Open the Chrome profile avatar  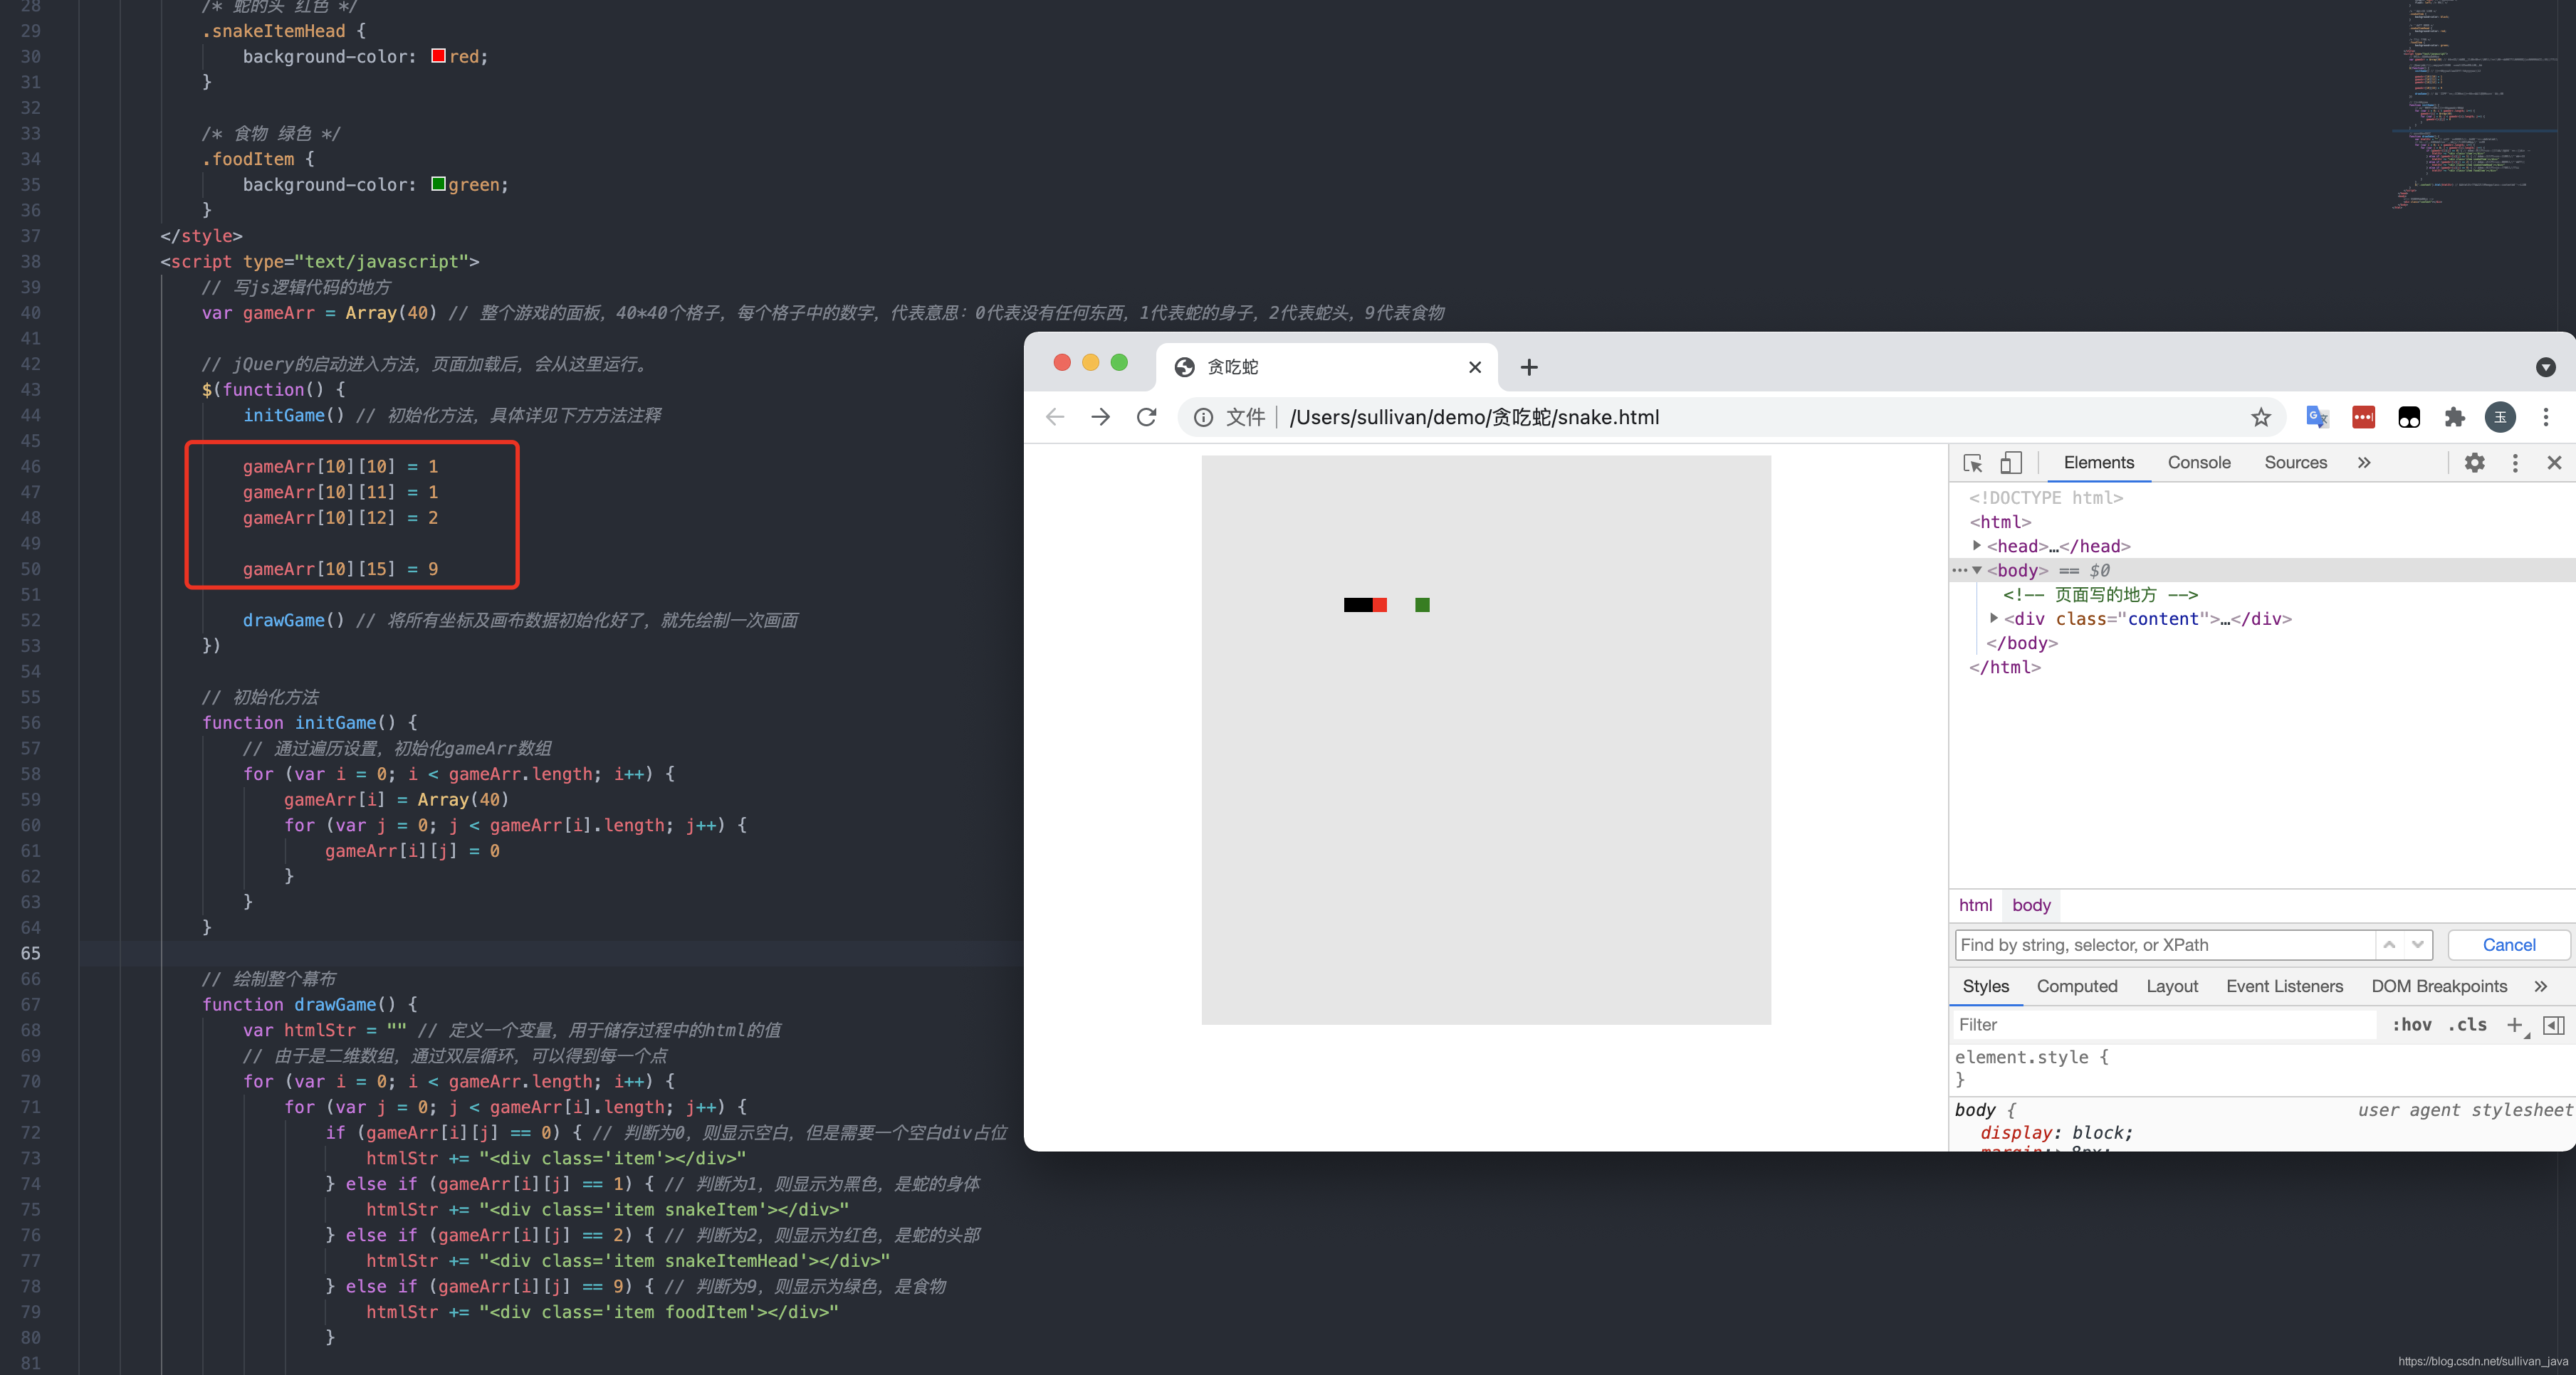(2500, 418)
